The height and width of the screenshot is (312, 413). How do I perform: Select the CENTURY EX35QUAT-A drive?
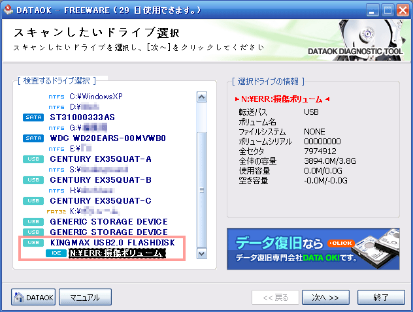point(101,159)
